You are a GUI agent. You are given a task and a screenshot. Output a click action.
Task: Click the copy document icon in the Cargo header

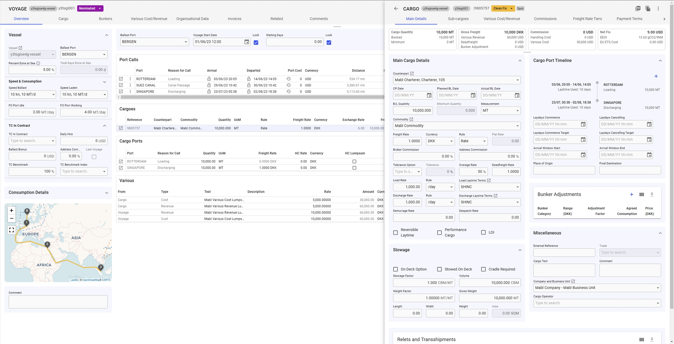click(648, 8)
